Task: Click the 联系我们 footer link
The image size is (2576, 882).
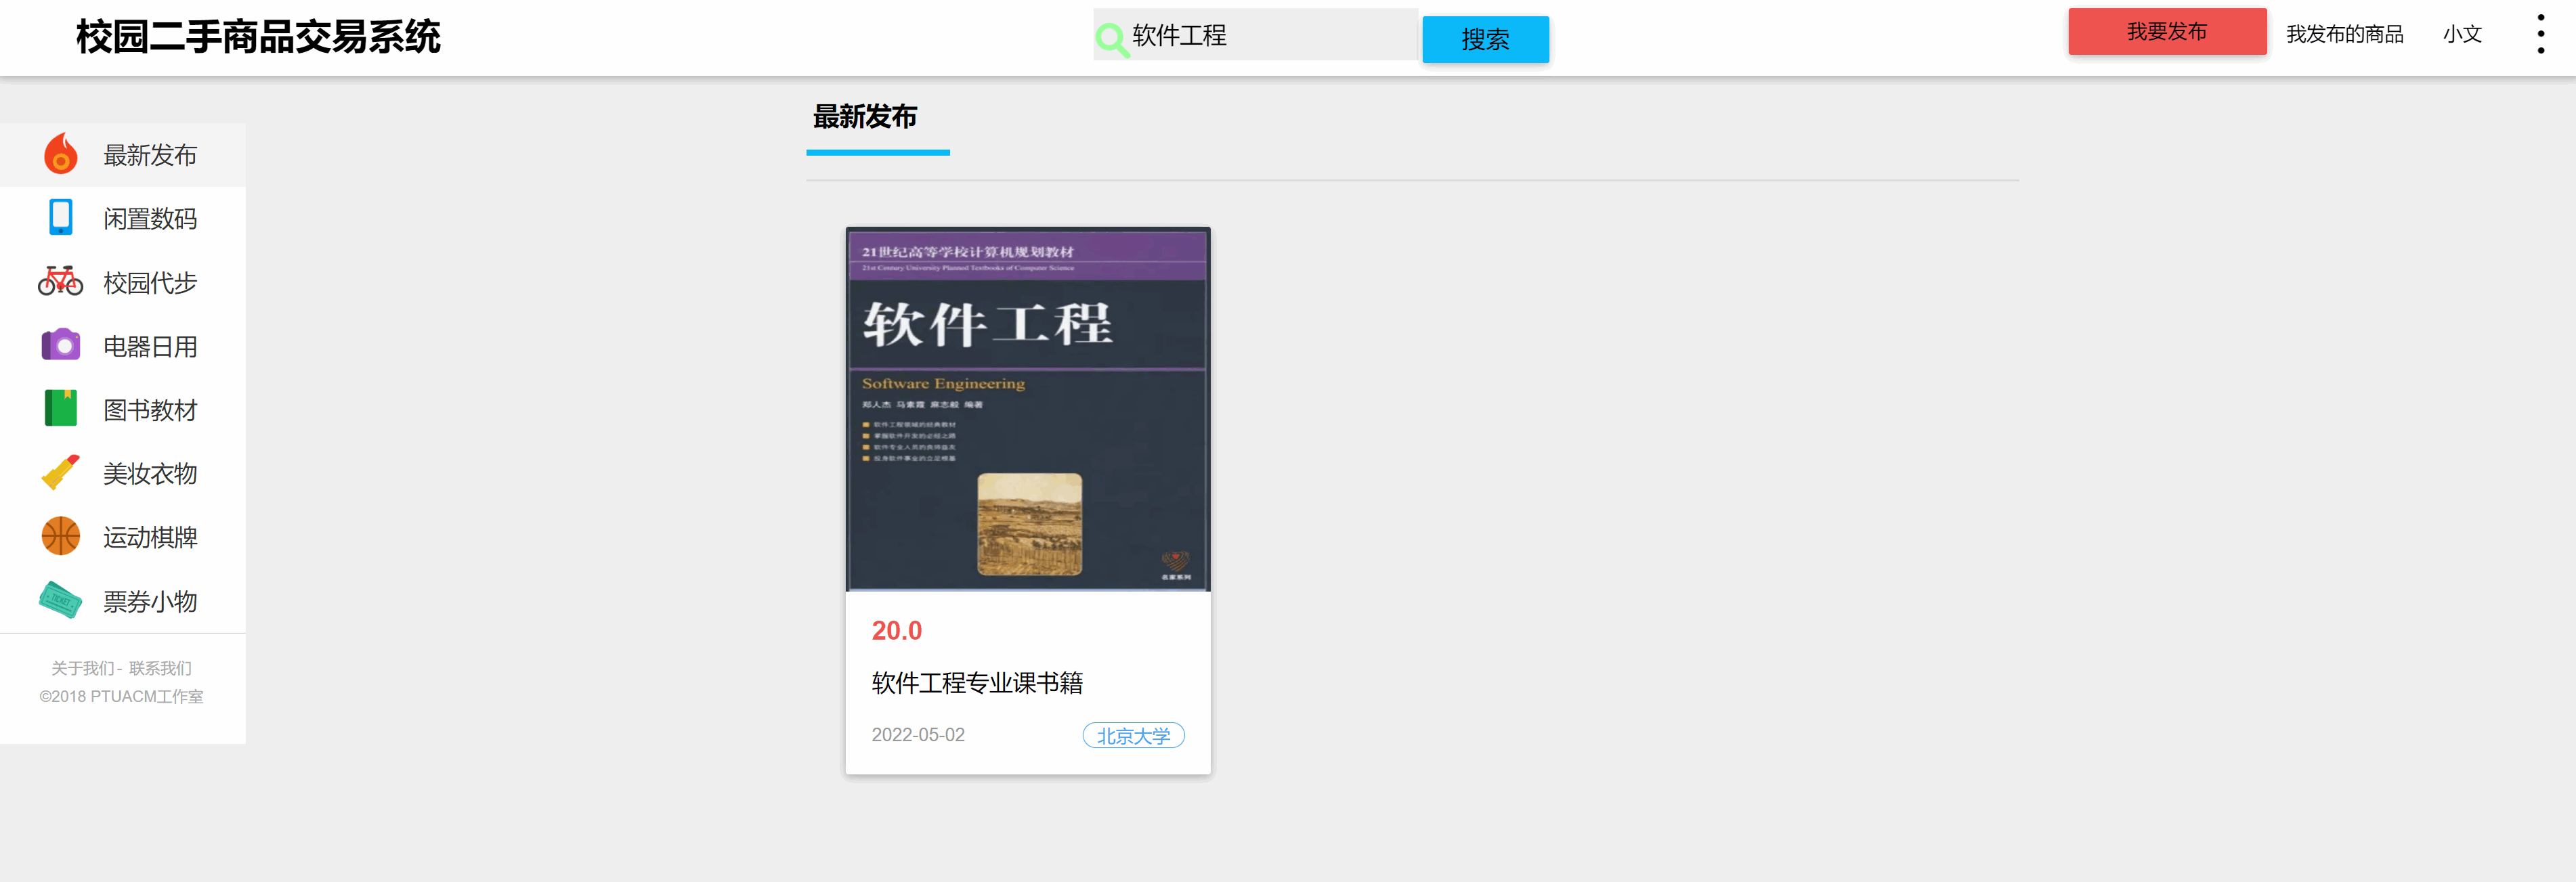Action: (x=160, y=667)
